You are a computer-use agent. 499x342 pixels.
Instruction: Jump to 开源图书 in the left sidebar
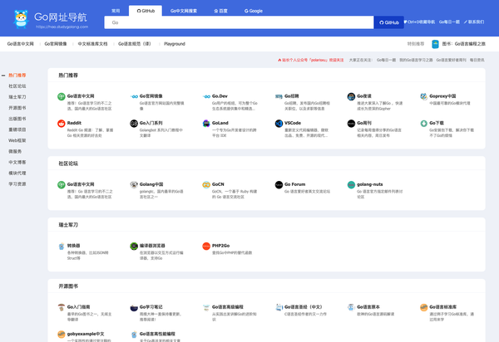[x=17, y=108]
